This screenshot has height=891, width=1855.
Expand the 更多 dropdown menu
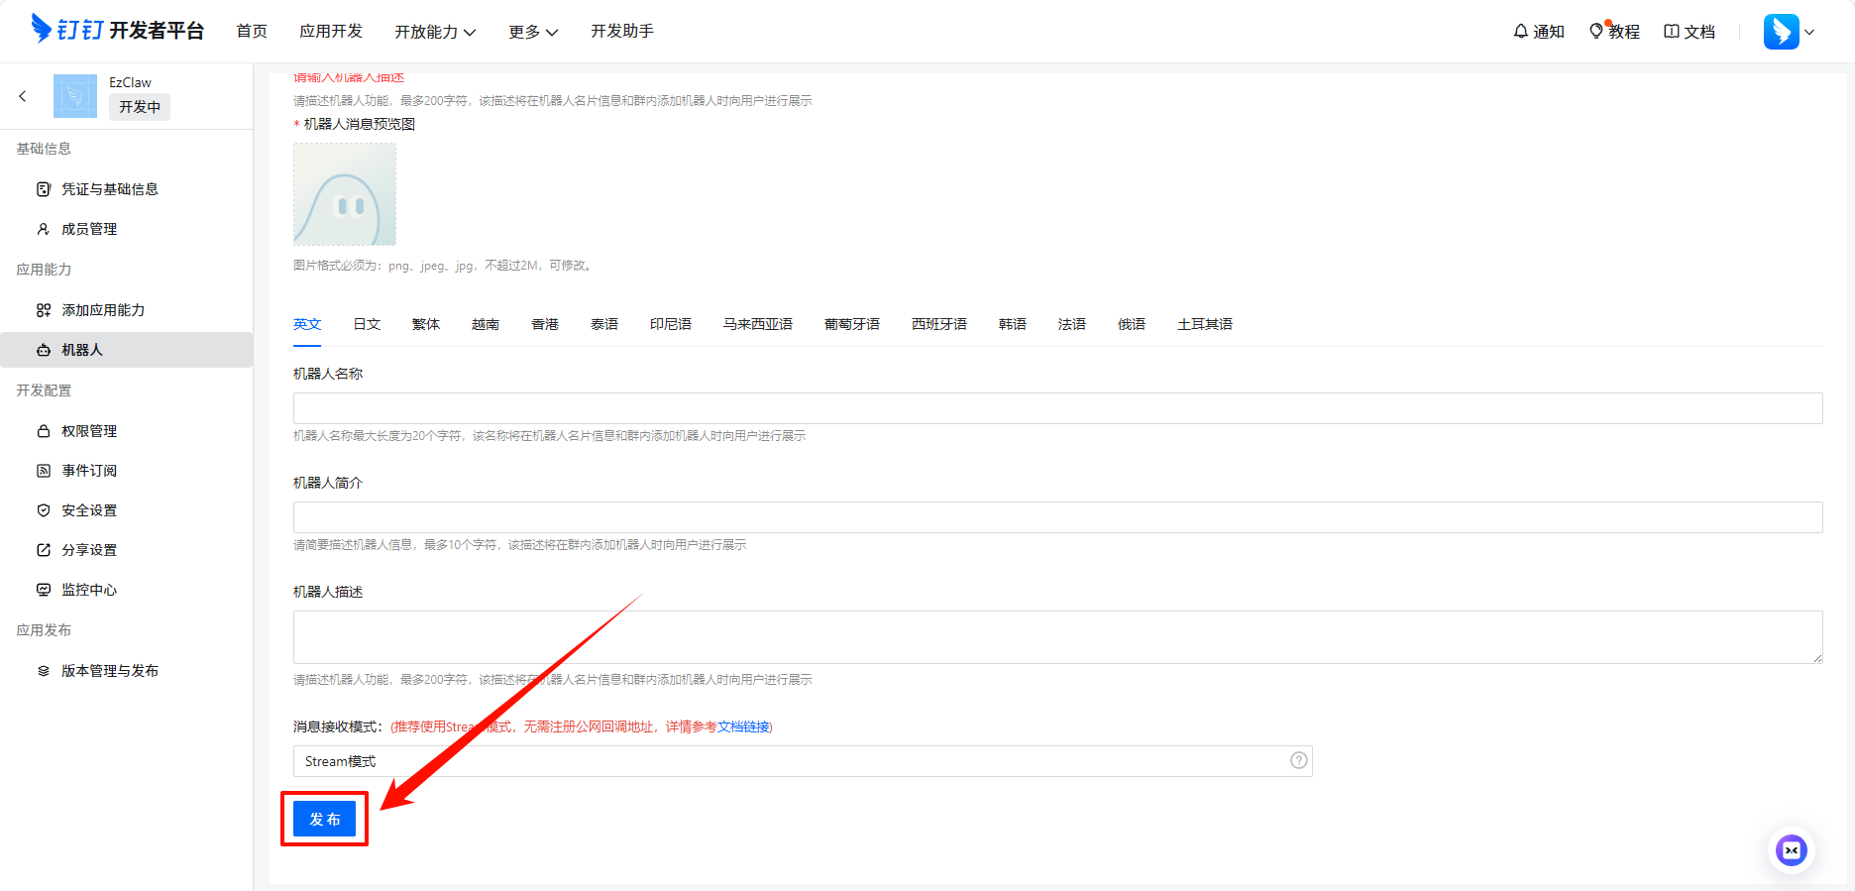[x=532, y=32]
